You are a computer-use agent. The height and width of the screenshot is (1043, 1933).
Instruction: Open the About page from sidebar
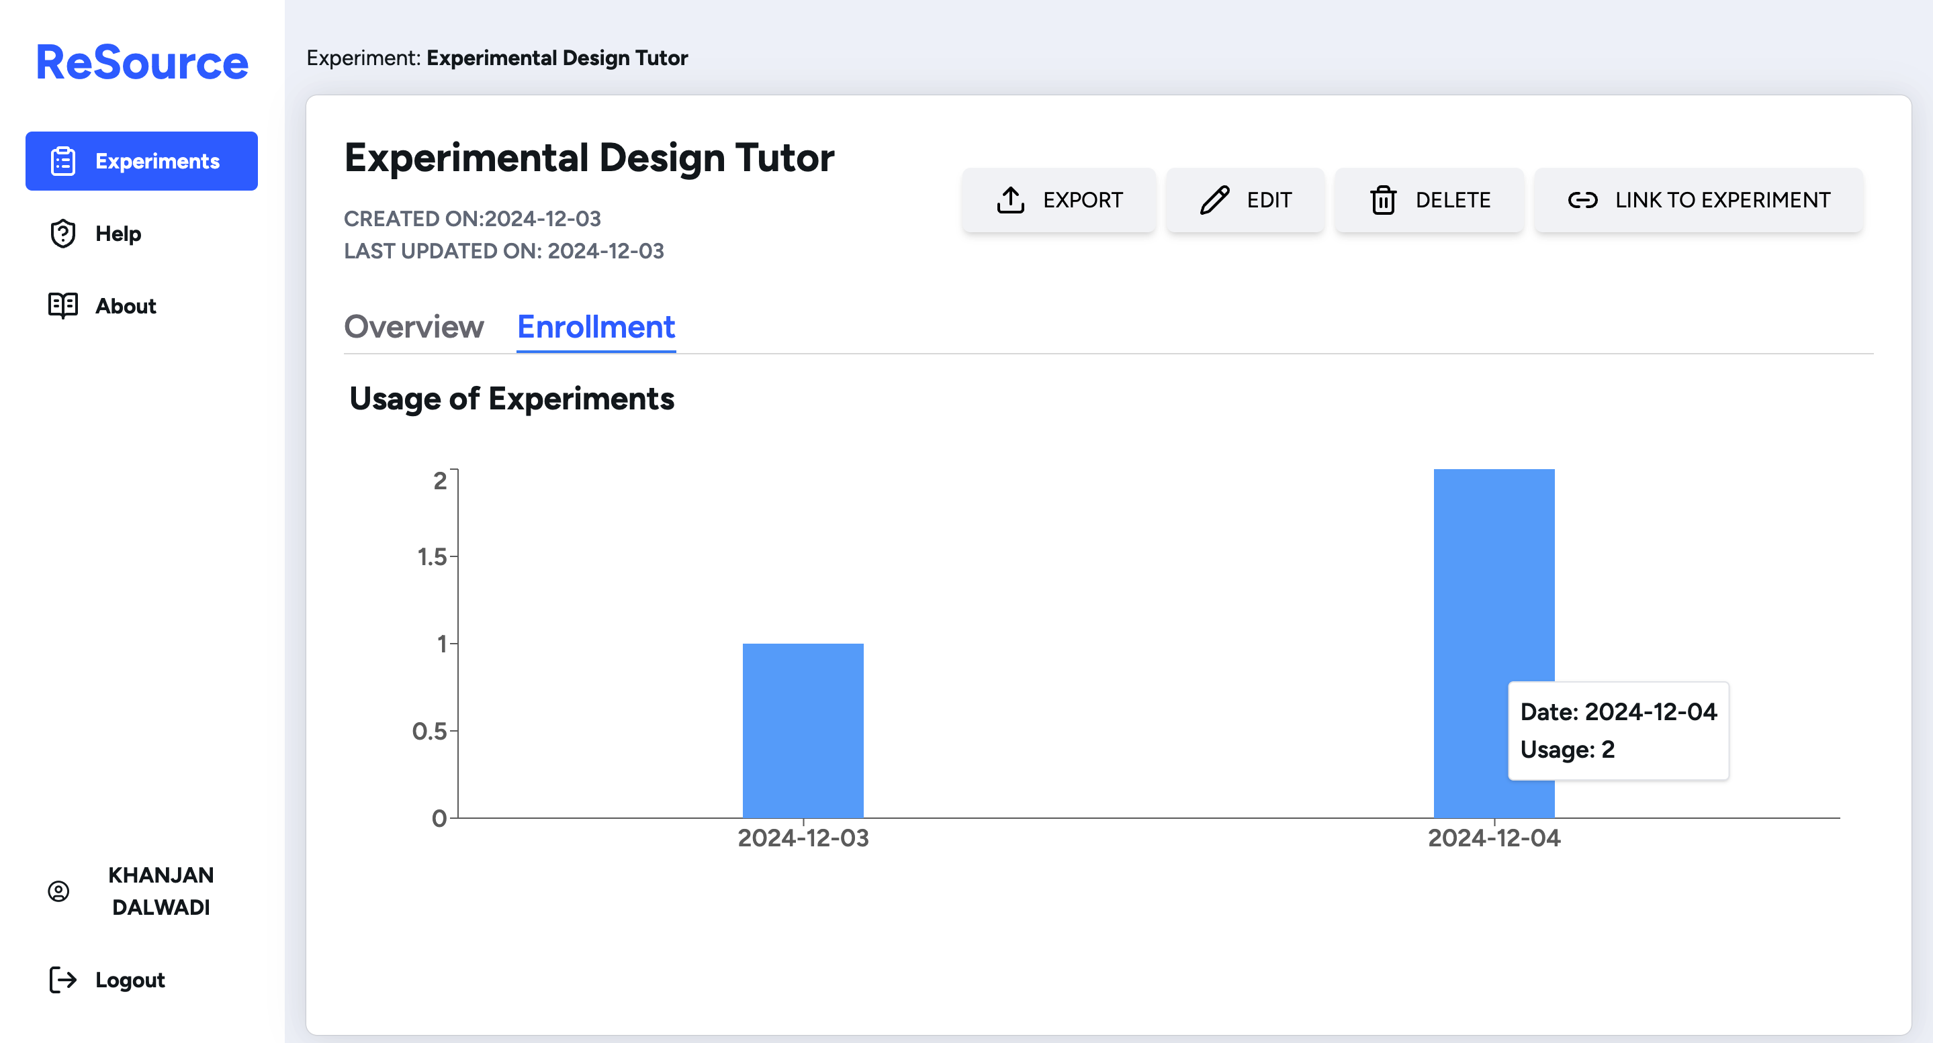click(126, 306)
